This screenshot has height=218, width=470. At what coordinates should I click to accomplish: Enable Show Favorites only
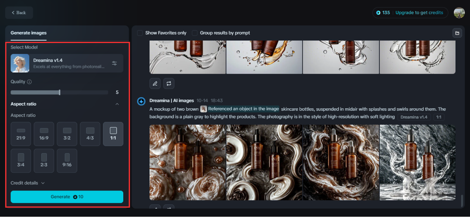tap(140, 33)
